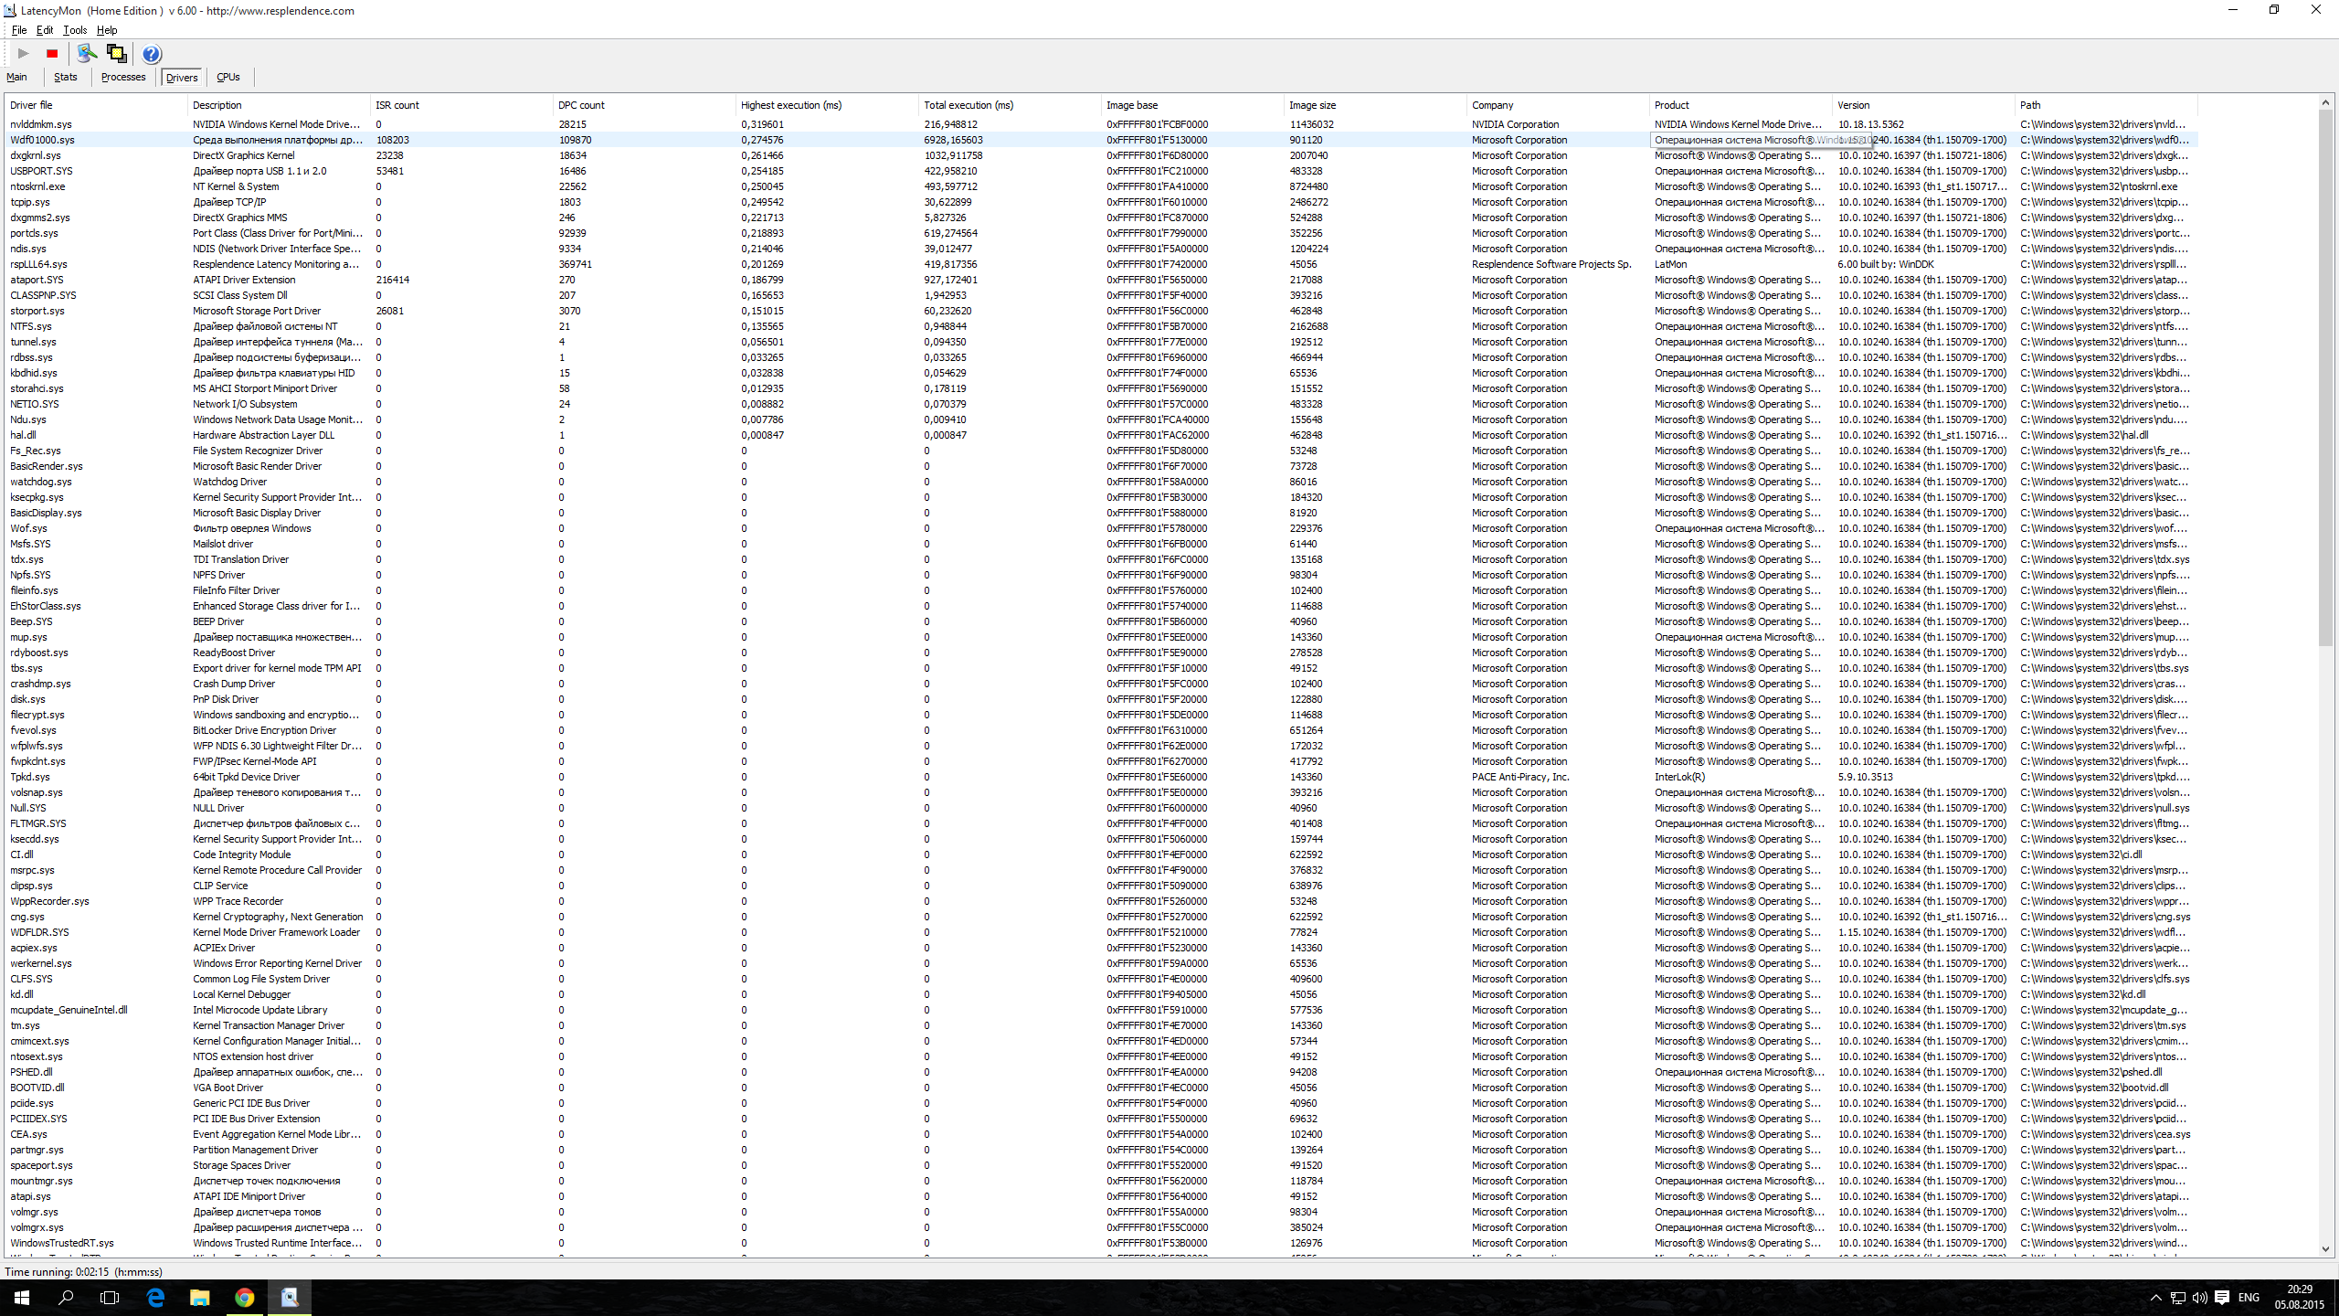The image size is (2339, 1316).
Task: Open Microsoft Edge from taskbar
Action: click(x=155, y=1297)
